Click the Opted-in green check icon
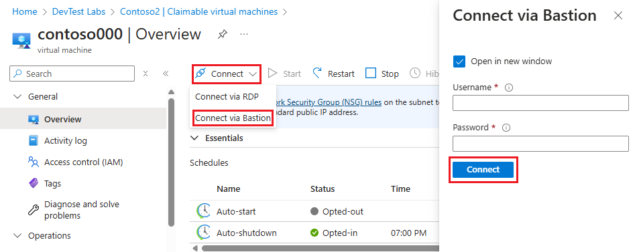Image resolution: width=639 pixels, height=252 pixels. [314, 233]
